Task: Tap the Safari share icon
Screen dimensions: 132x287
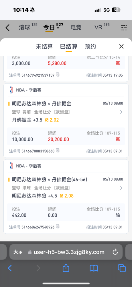Action: [66, 268]
